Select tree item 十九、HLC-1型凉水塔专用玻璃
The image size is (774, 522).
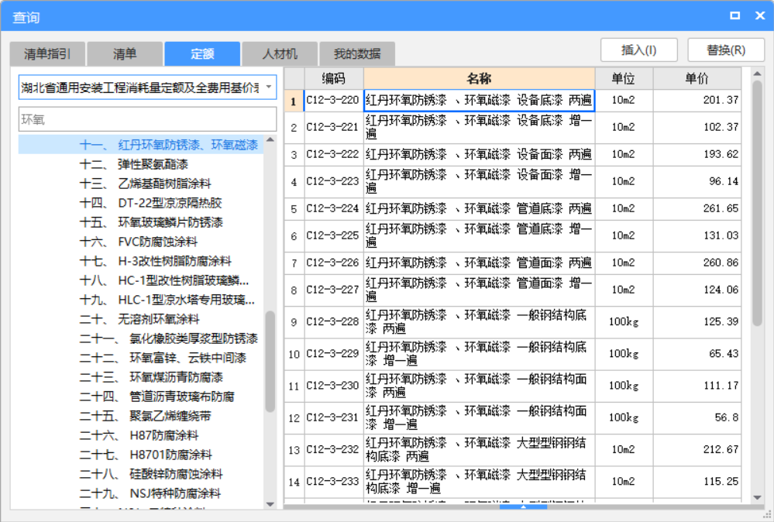pyautogui.click(x=167, y=300)
